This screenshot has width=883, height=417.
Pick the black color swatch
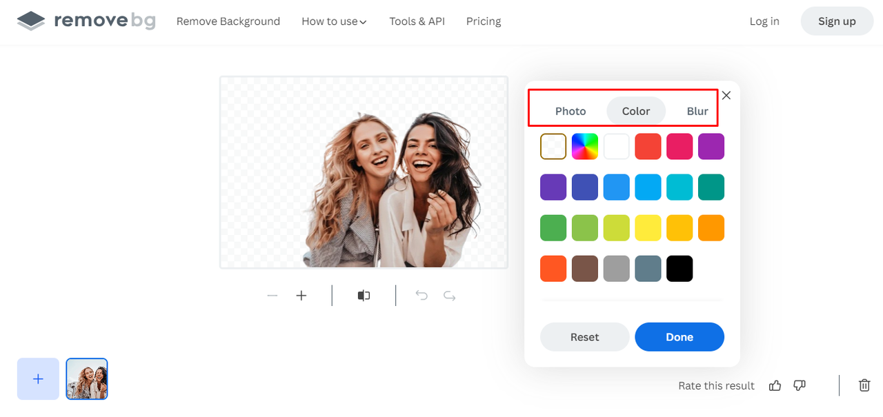[x=679, y=269]
